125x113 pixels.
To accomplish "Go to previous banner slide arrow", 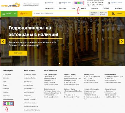I will 3,41.
